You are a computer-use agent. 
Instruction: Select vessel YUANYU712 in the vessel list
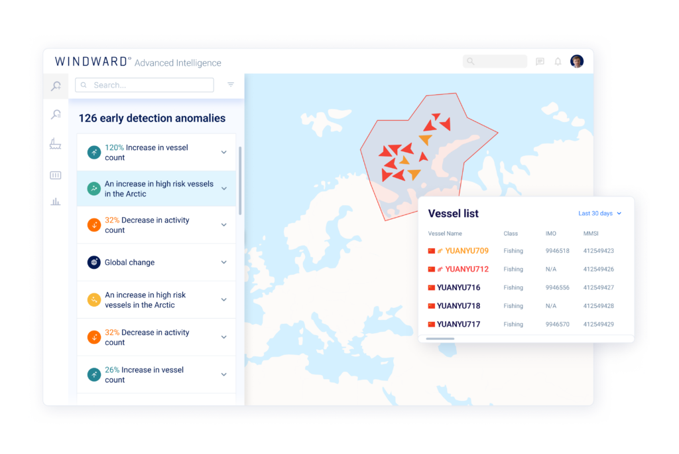click(x=467, y=269)
